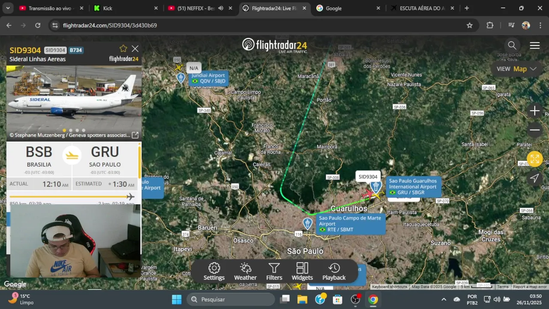Click the B734 aircraft type badge
549x309 pixels.
[x=76, y=50]
